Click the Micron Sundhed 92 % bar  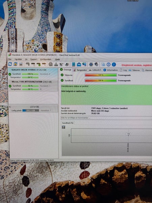[x=30, y=86]
